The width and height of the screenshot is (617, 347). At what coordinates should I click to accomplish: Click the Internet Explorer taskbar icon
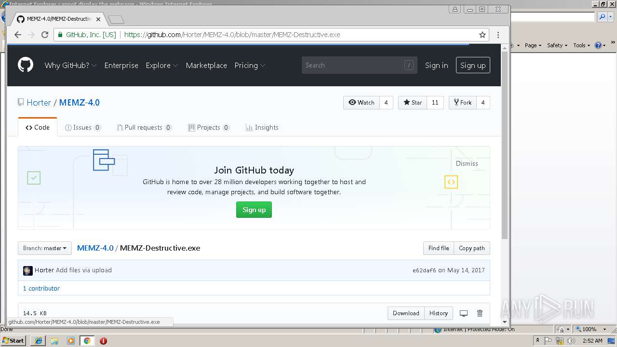click(38, 341)
